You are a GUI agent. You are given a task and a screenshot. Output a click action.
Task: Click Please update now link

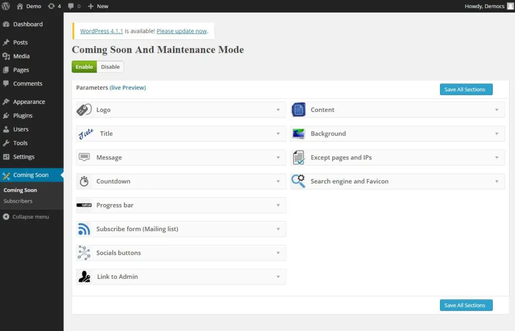[x=182, y=31]
